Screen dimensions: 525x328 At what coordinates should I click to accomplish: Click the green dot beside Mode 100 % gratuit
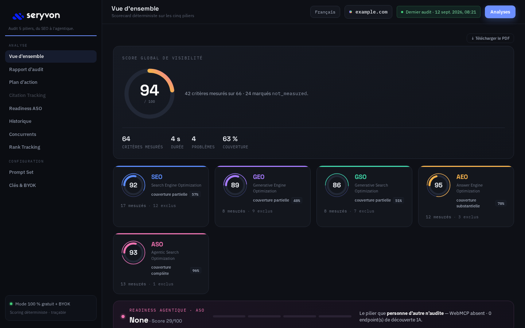[11, 304]
